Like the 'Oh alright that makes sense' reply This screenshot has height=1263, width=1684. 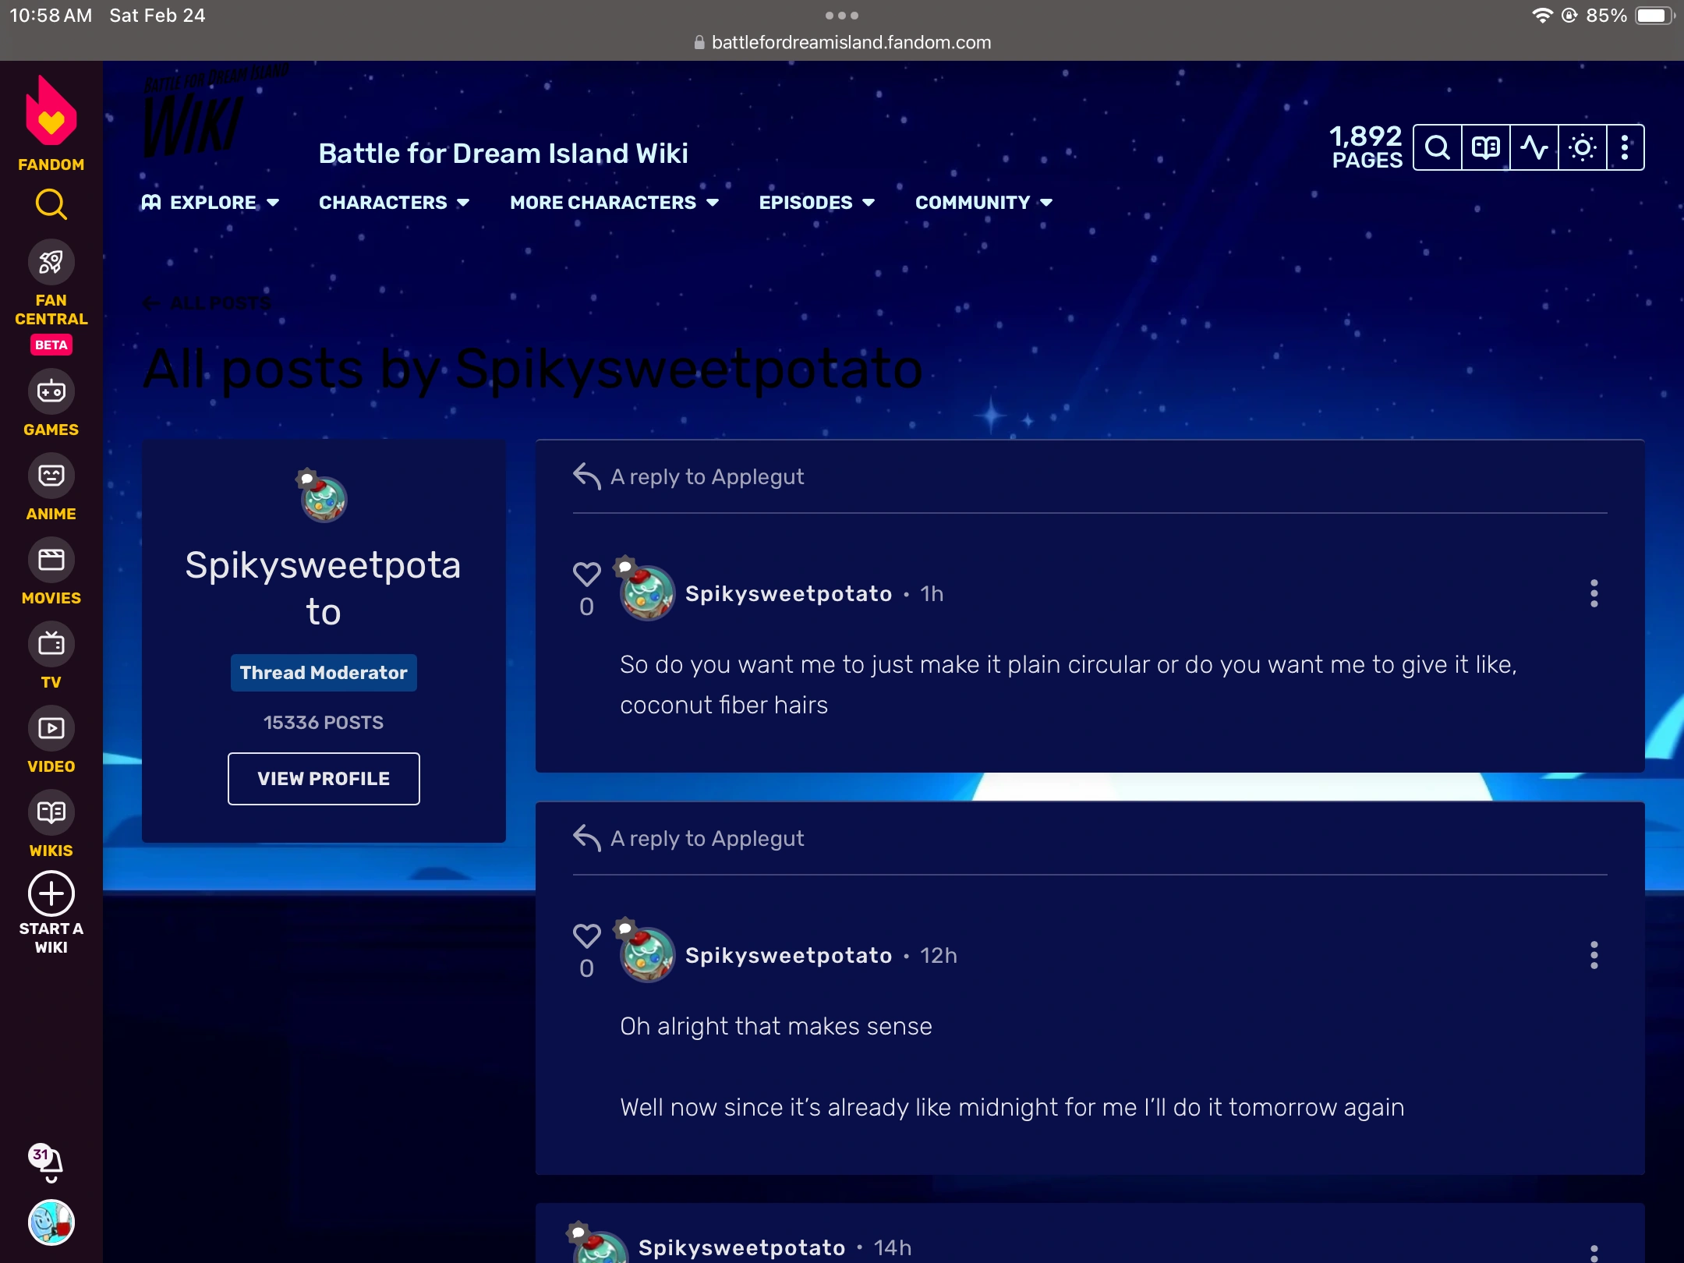(587, 936)
